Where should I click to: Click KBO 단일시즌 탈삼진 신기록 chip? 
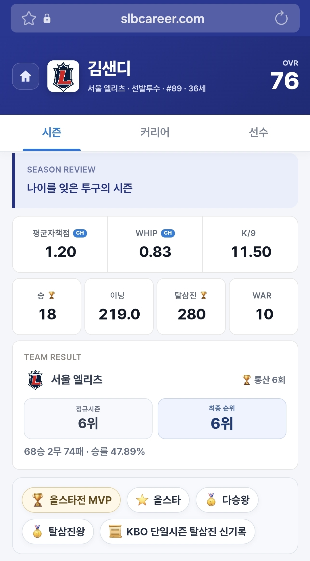[x=178, y=531]
